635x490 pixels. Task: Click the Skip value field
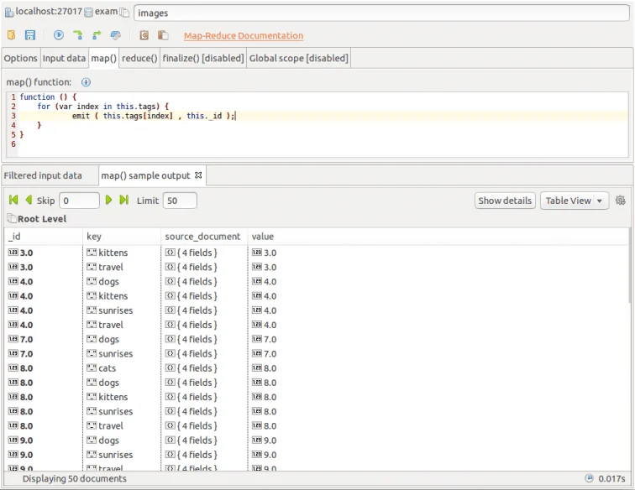point(79,201)
